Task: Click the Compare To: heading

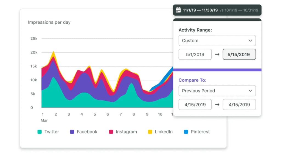Action: pos(192,80)
